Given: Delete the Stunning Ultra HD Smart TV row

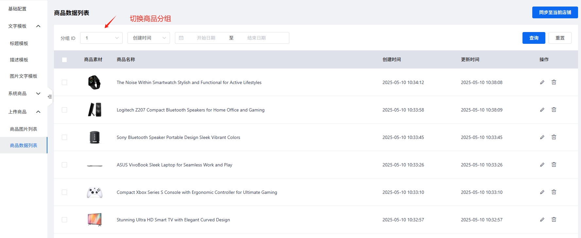Looking at the screenshot, I should (554, 220).
